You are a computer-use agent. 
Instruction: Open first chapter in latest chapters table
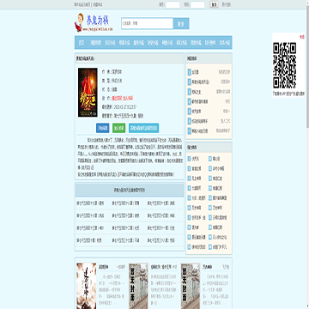point(90,203)
